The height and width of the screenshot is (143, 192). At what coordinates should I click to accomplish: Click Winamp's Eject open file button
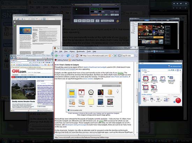[x=97, y=21]
